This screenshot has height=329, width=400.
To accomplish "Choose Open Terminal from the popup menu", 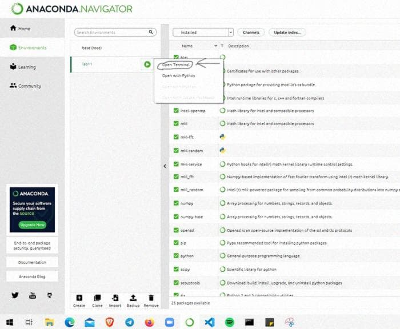I will pos(175,65).
